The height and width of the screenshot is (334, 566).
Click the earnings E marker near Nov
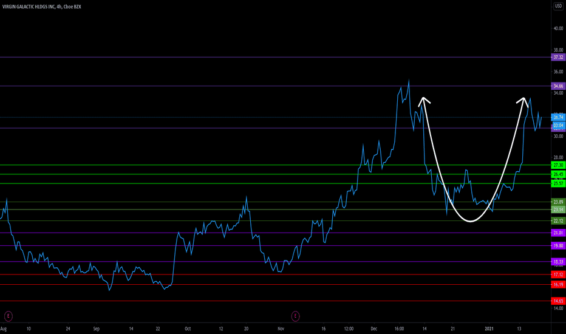tap(295, 316)
